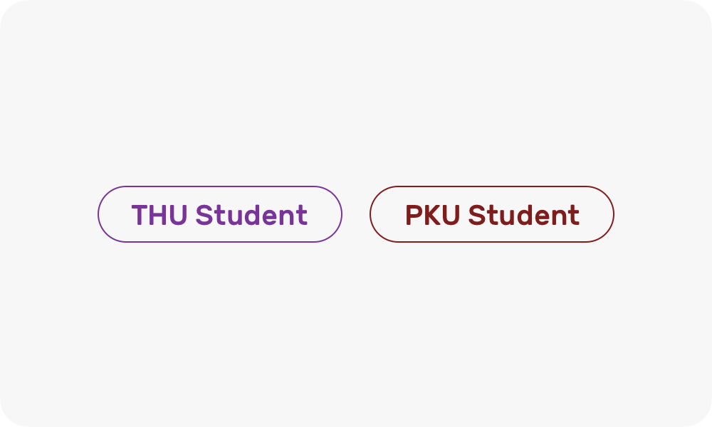Click empty gray card area below badges
The width and height of the screenshot is (712, 427).
(x=356, y=335)
